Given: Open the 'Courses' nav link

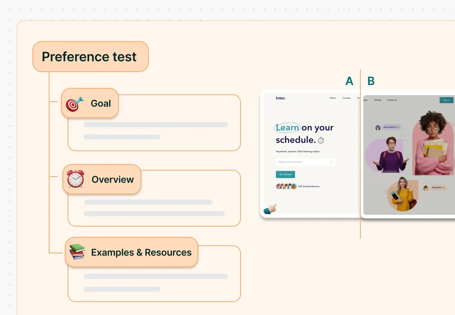Looking at the screenshot, I should coord(346,98).
